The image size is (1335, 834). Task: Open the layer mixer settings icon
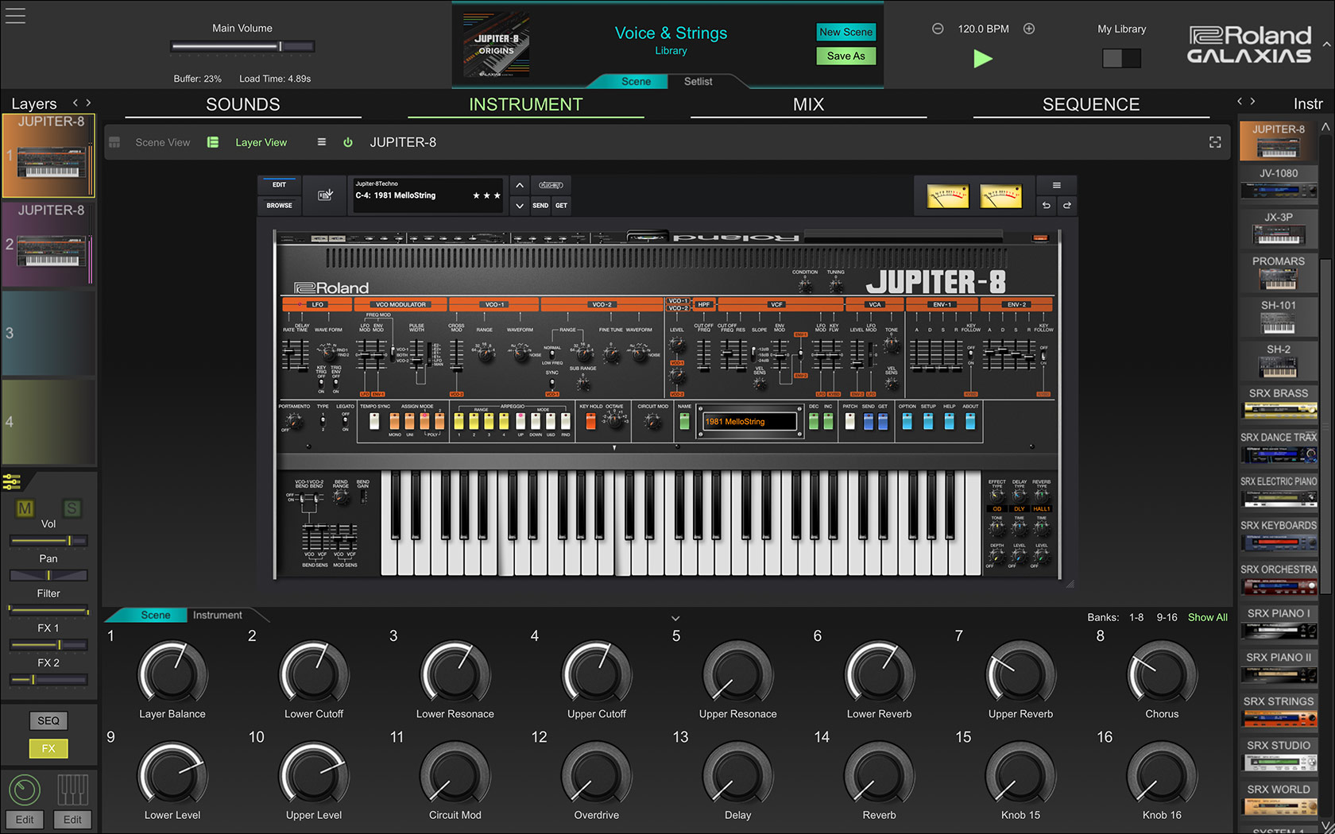(x=11, y=481)
